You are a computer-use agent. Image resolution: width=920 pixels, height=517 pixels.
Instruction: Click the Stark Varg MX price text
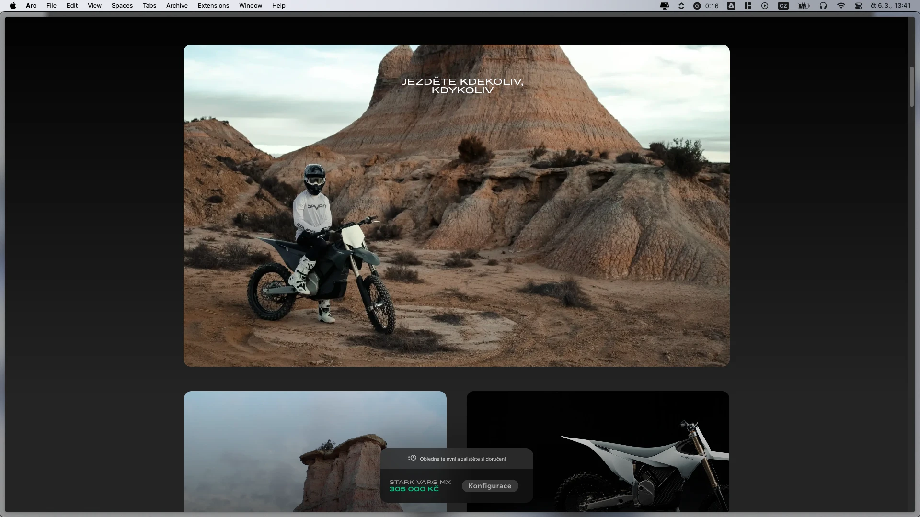[x=414, y=489]
